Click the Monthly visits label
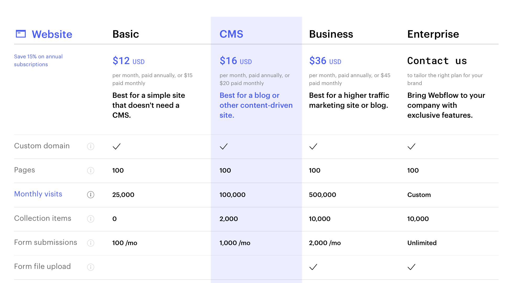 [x=38, y=194]
